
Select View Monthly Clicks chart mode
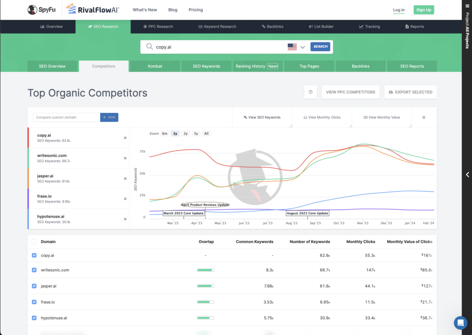coord(322,118)
